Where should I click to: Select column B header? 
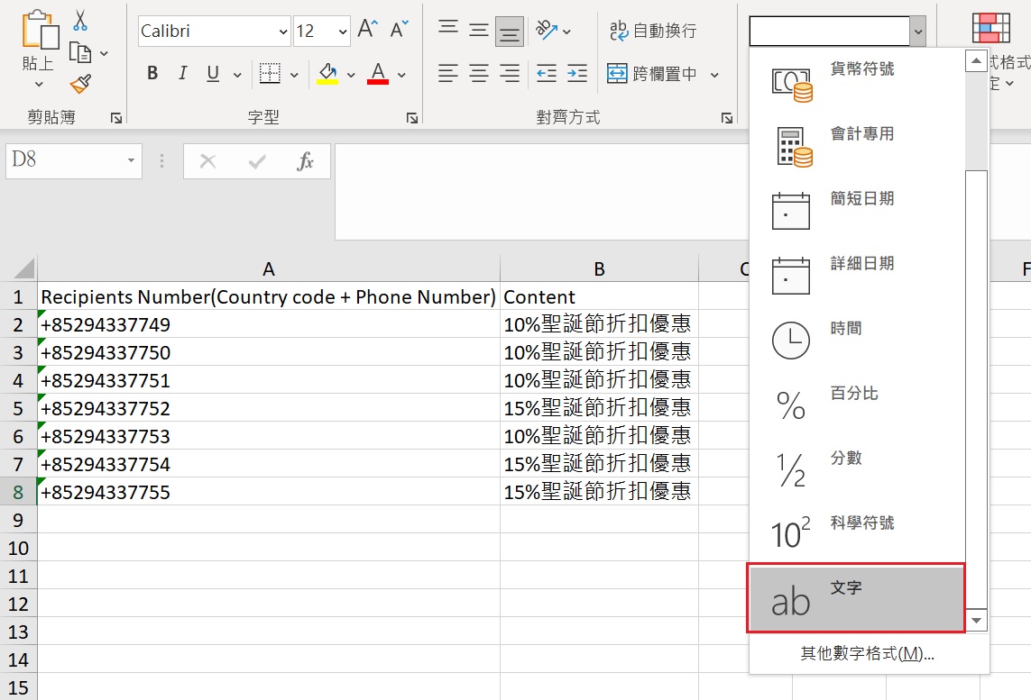599,268
